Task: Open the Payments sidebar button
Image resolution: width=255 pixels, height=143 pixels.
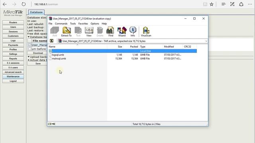Action: [13, 45]
